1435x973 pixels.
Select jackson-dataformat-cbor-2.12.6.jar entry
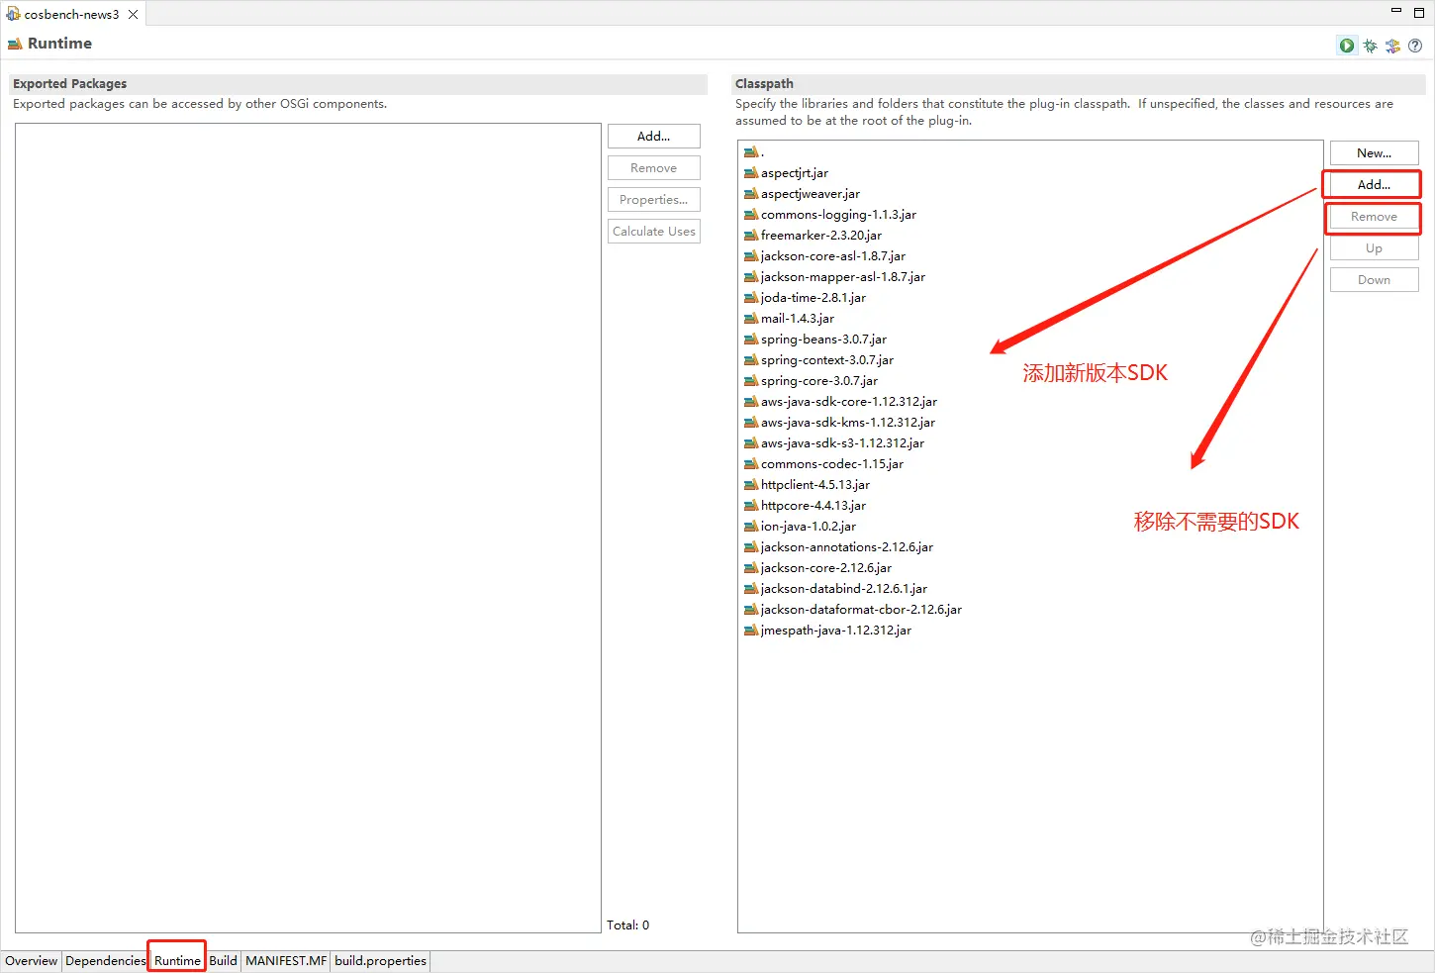pos(853,610)
